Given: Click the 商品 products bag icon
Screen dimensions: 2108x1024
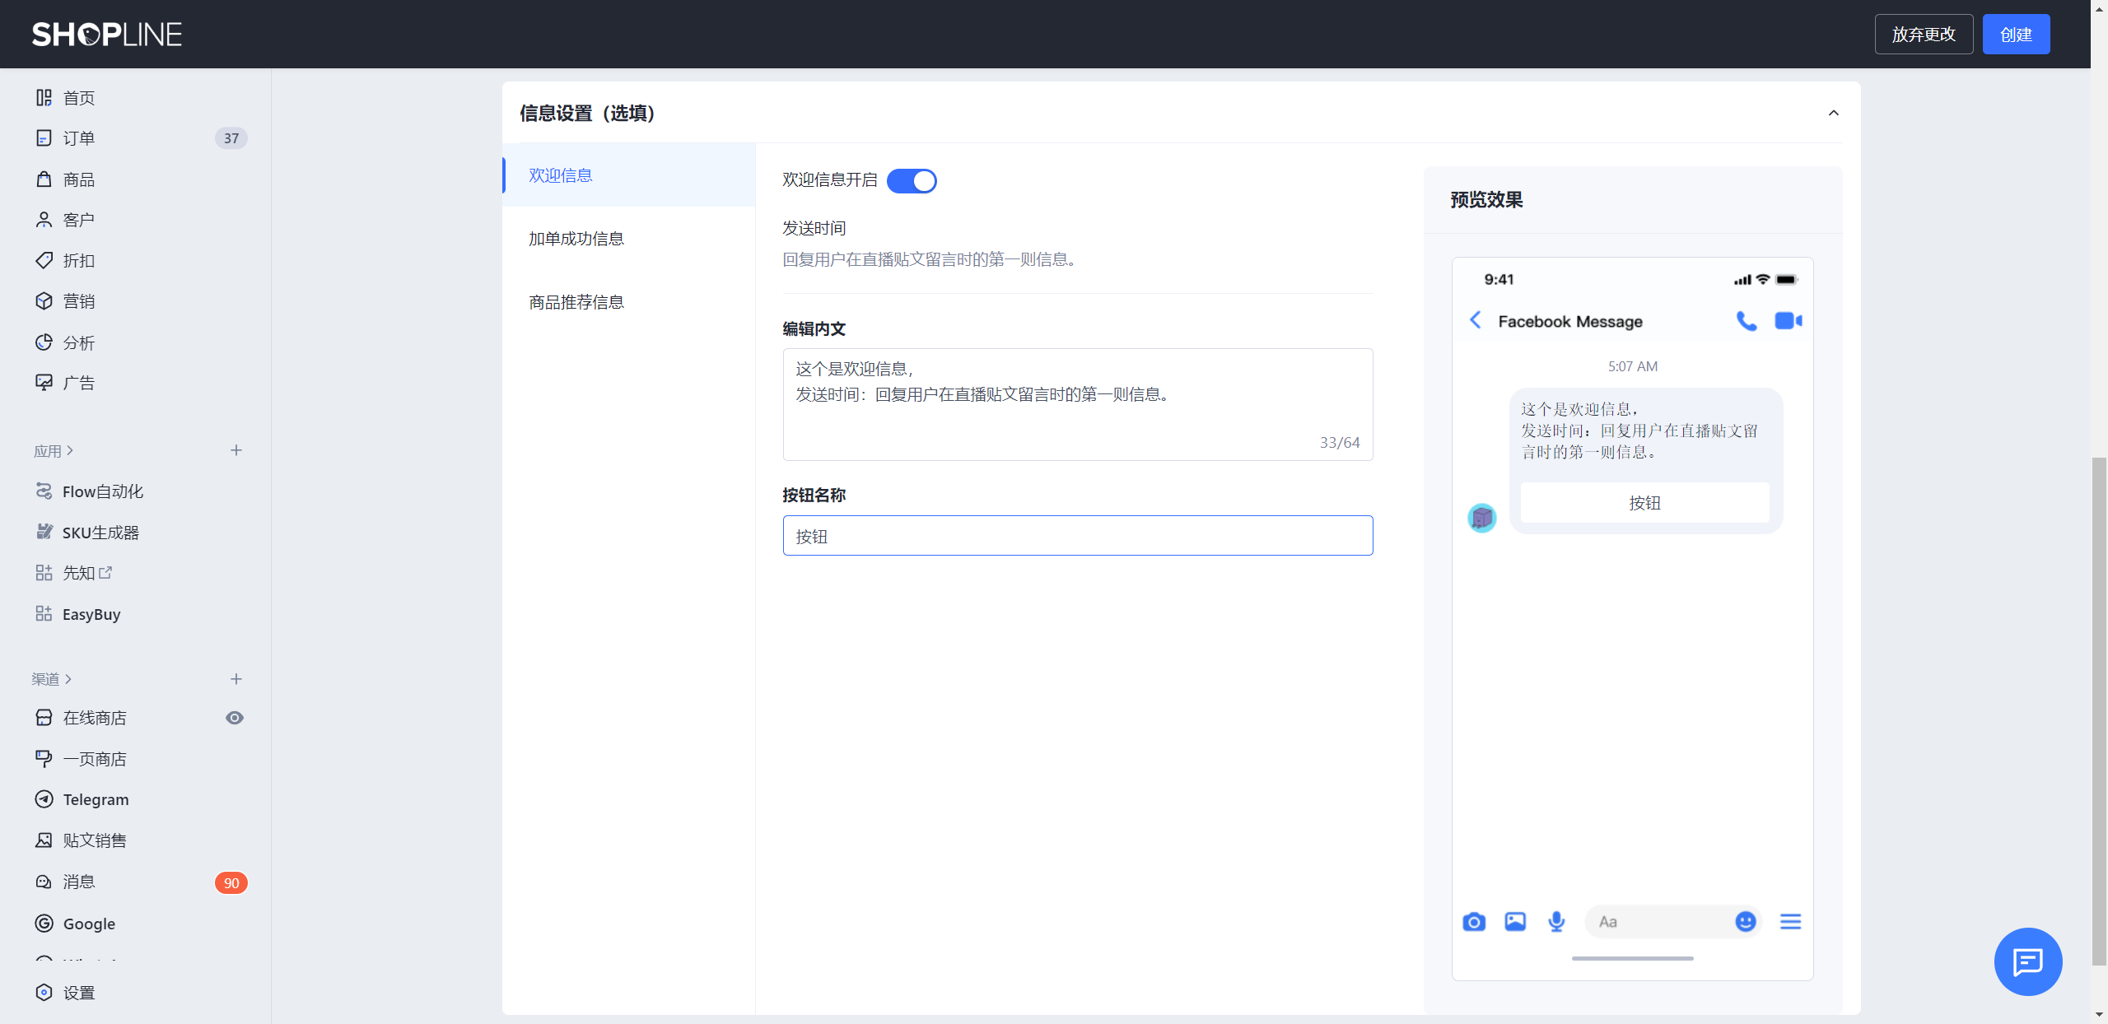Looking at the screenshot, I should tap(44, 179).
